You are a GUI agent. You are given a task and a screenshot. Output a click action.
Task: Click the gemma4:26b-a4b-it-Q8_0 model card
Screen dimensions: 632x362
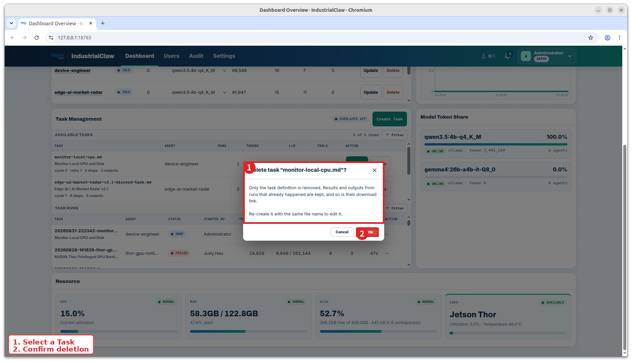[x=496, y=176]
